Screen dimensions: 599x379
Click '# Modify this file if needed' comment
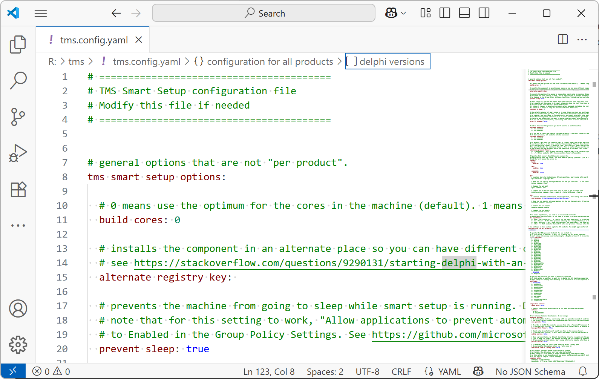click(x=169, y=105)
